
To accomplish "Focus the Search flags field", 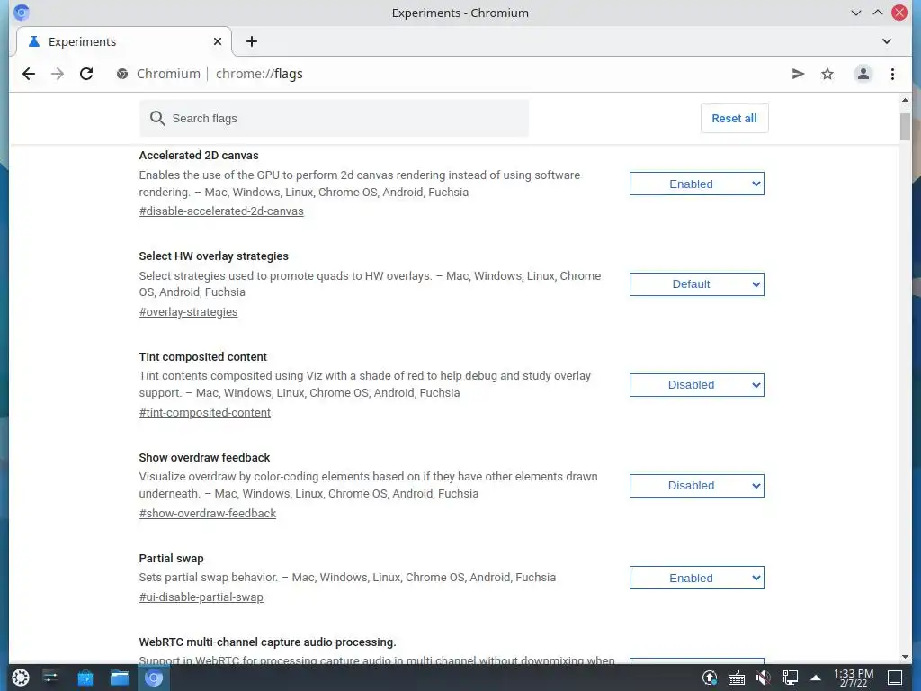I will (334, 118).
